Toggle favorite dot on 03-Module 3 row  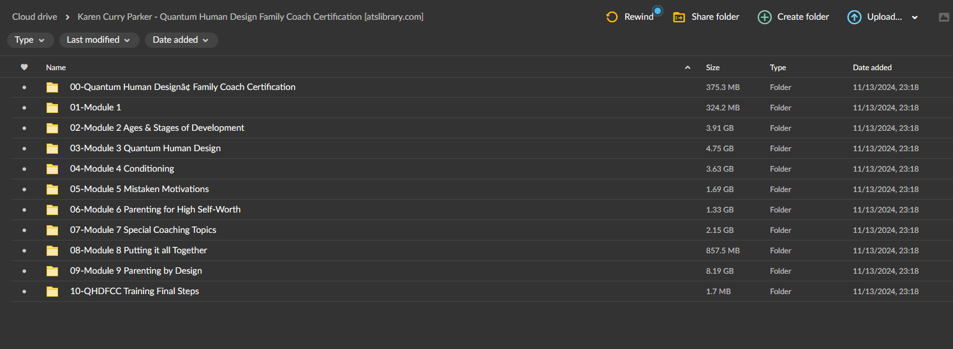click(x=24, y=149)
